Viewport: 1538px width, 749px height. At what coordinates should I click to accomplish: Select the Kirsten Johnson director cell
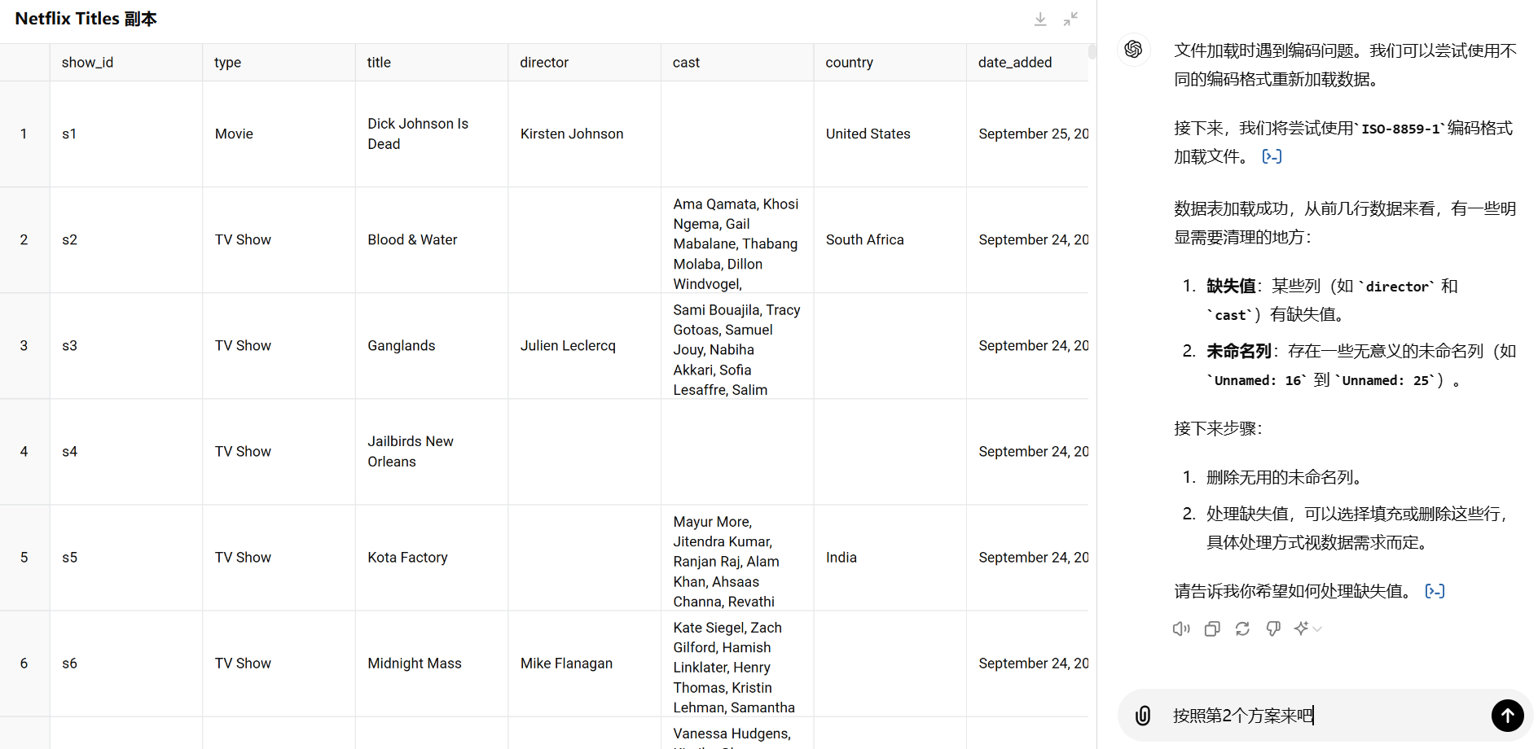572,134
